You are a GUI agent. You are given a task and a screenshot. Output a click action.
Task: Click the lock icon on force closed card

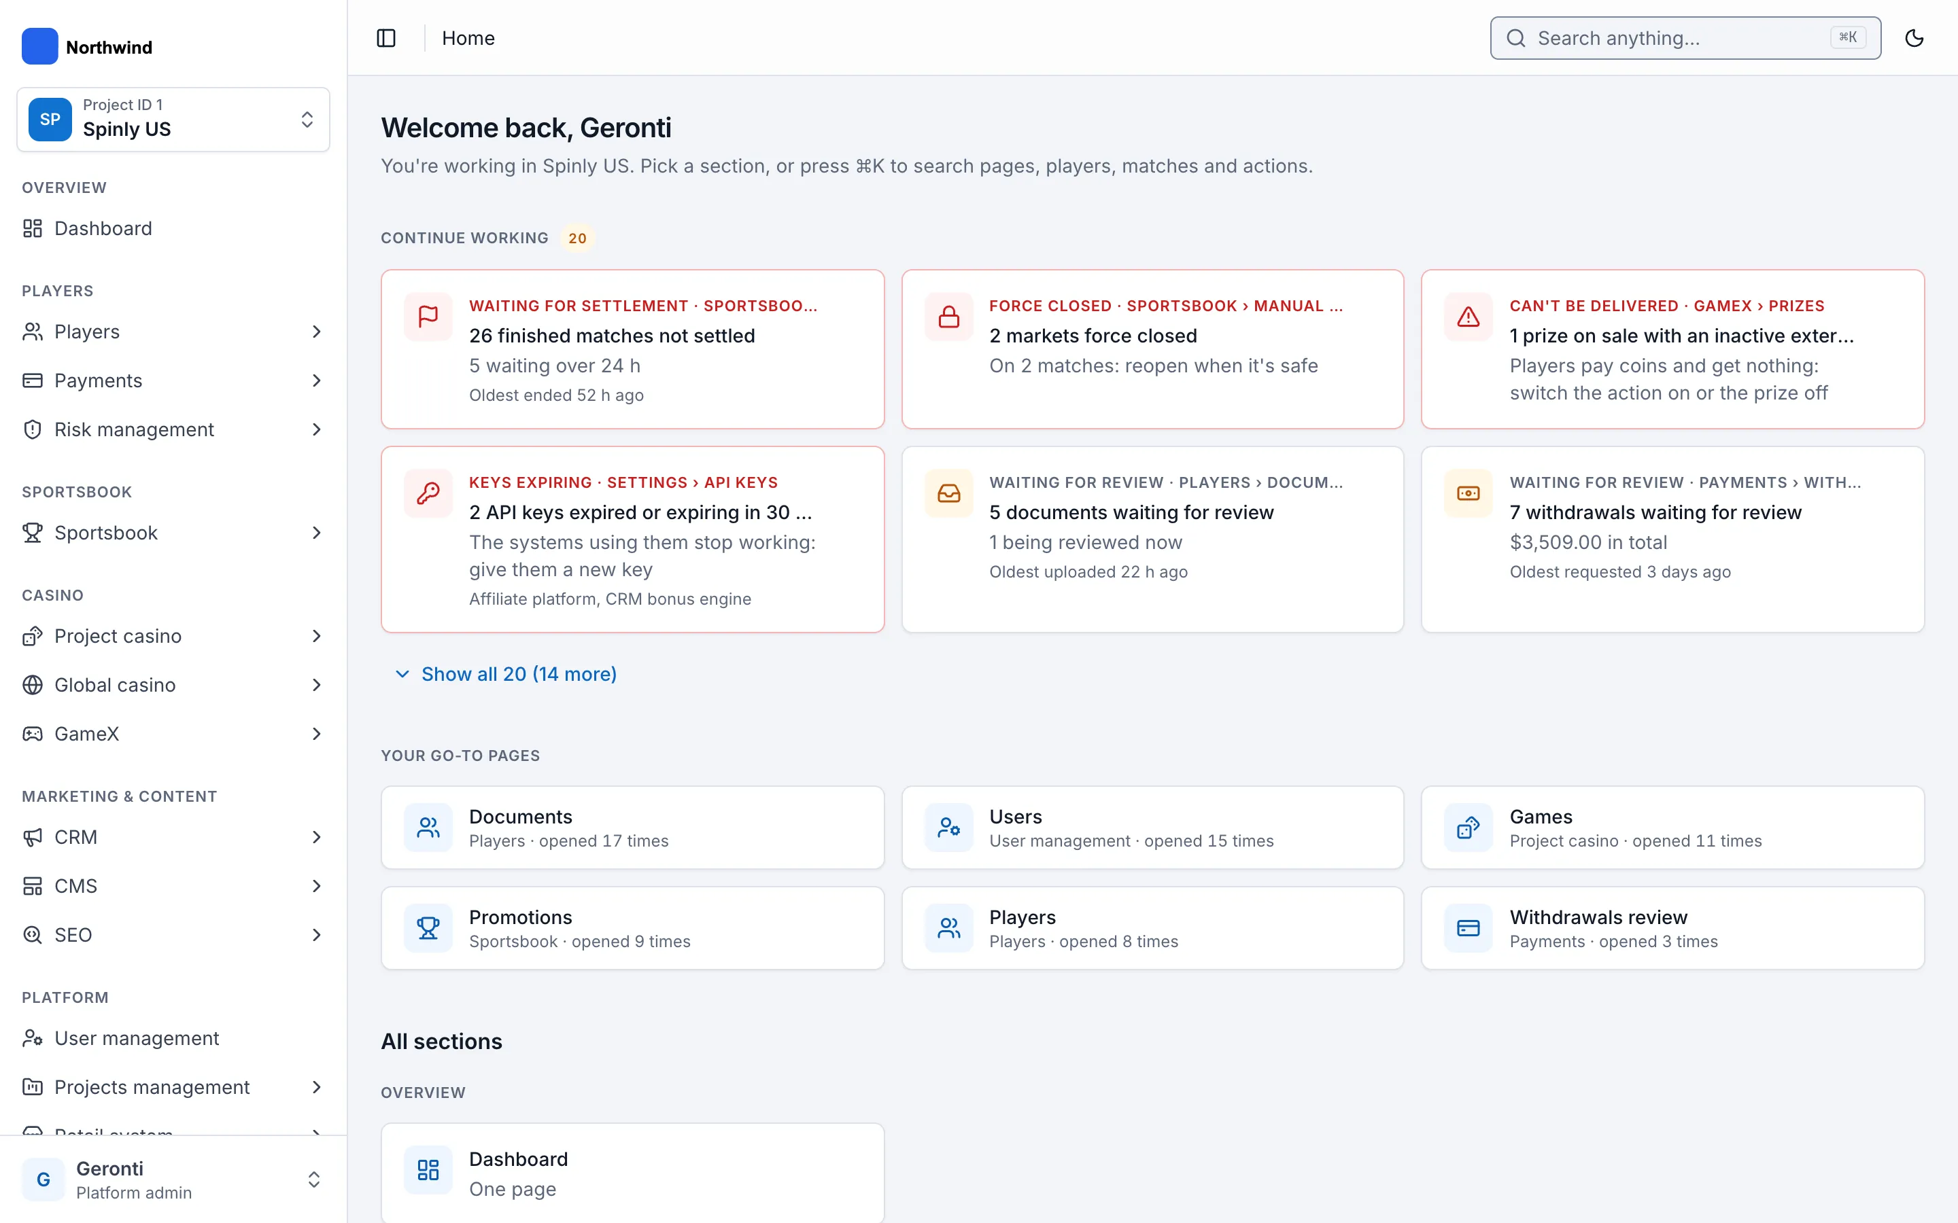coord(948,316)
